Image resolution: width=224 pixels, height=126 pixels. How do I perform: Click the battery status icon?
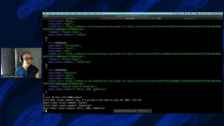(197, 13)
